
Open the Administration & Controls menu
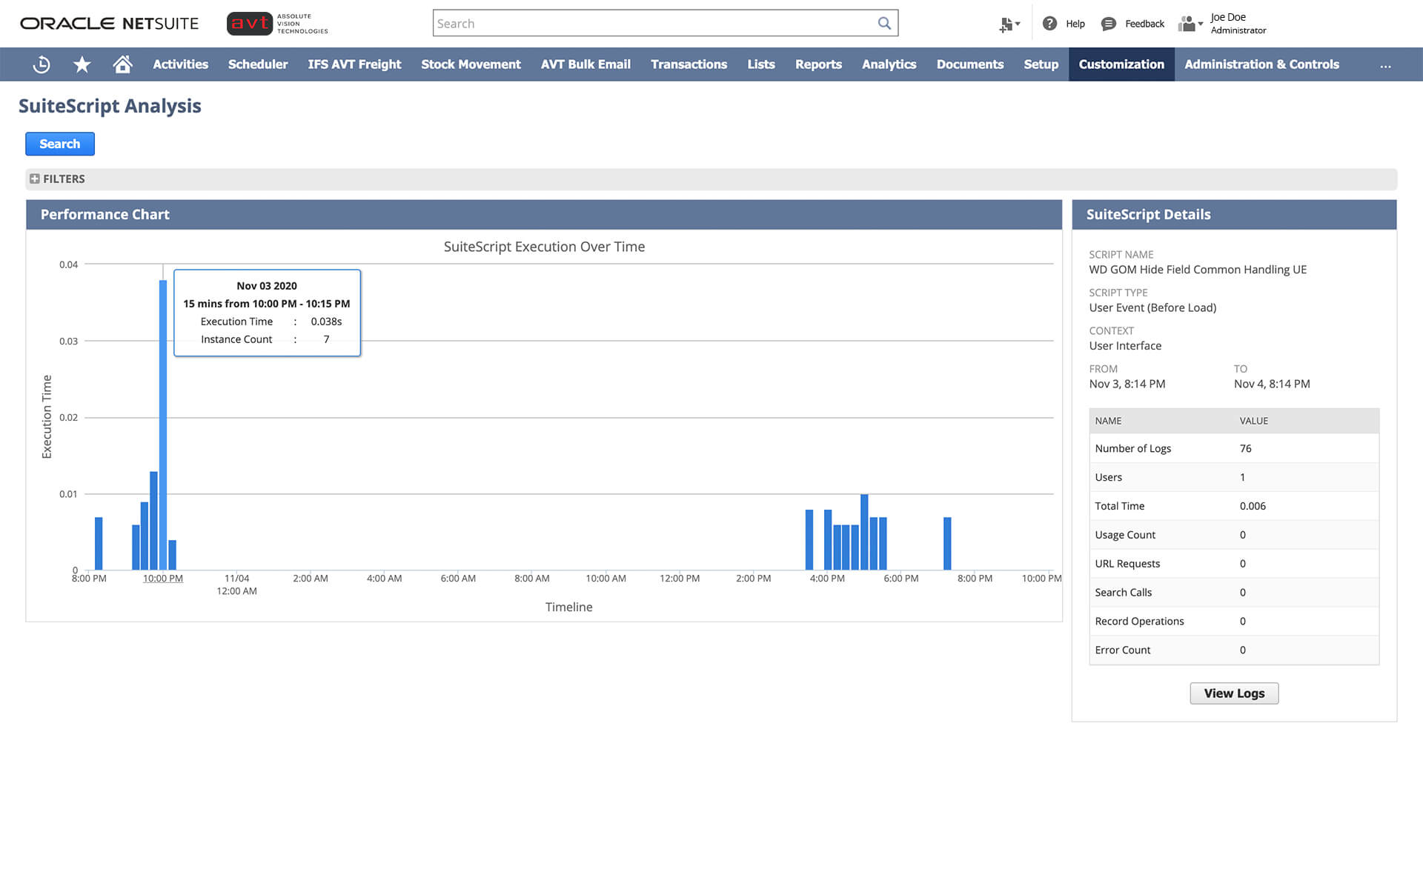pyautogui.click(x=1261, y=64)
